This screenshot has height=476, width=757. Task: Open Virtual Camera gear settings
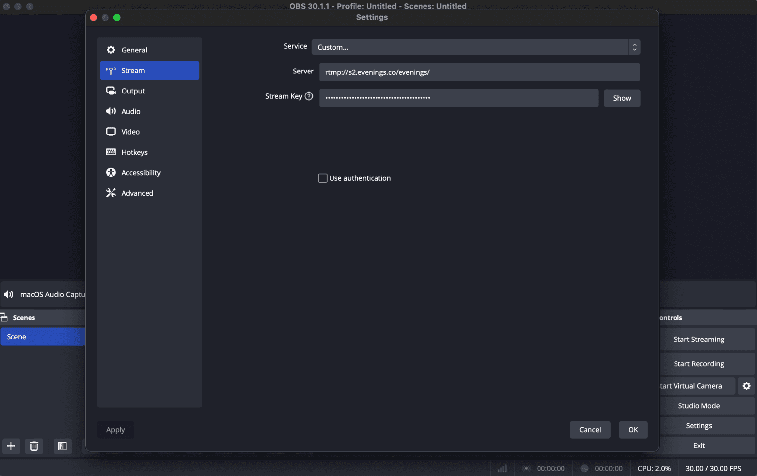click(x=746, y=386)
